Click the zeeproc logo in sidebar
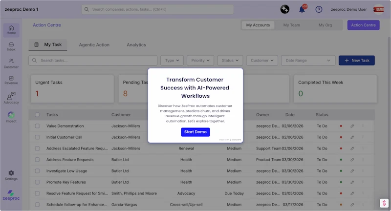This screenshot has width=391, height=211. point(11,195)
